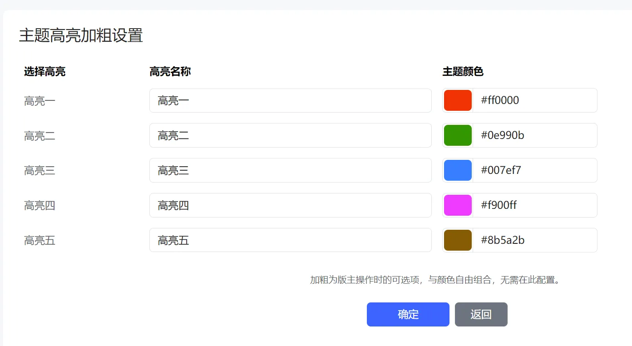Image resolution: width=632 pixels, height=346 pixels.
Task: Click the 高亮一 label under 选择高亮
Action: click(39, 101)
